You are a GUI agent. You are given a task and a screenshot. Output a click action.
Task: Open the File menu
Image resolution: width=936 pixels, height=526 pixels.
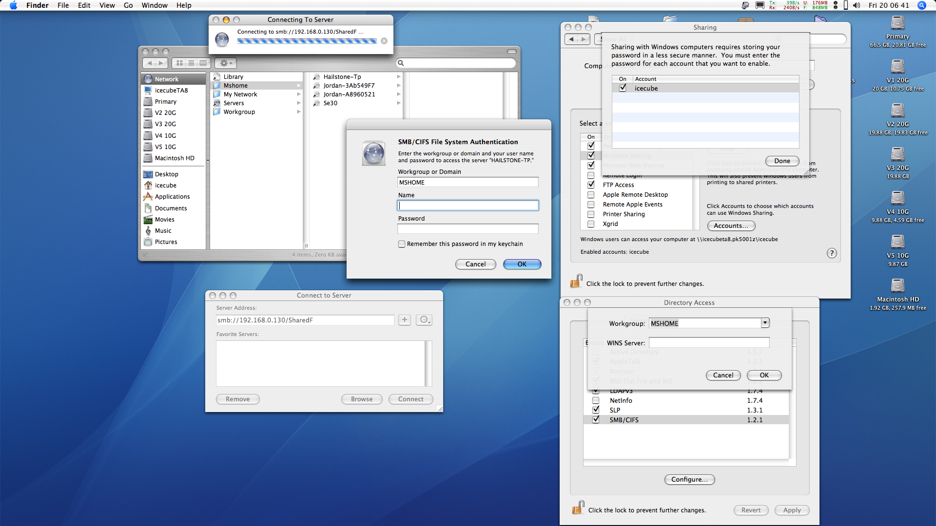pyautogui.click(x=63, y=5)
